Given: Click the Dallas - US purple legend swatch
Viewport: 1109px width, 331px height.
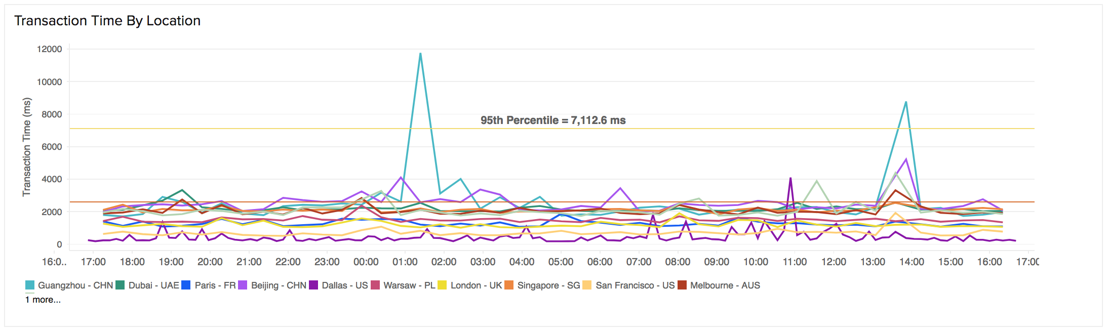Looking at the screenshot, I should pos(313,285).
